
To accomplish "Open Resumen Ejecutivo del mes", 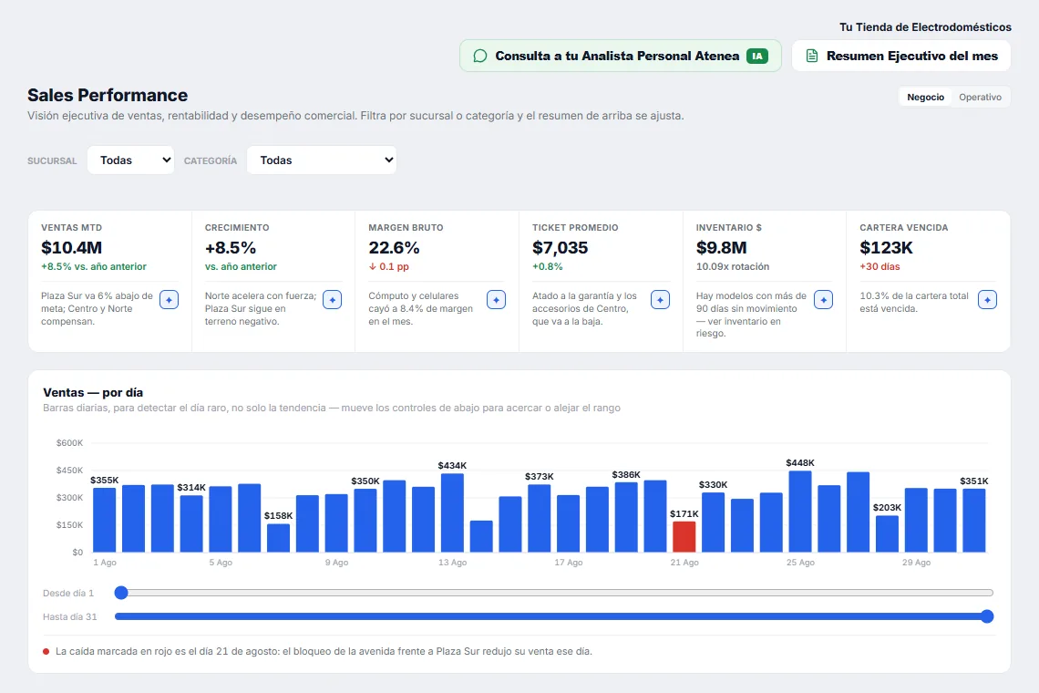I will (x=901, y=57).
